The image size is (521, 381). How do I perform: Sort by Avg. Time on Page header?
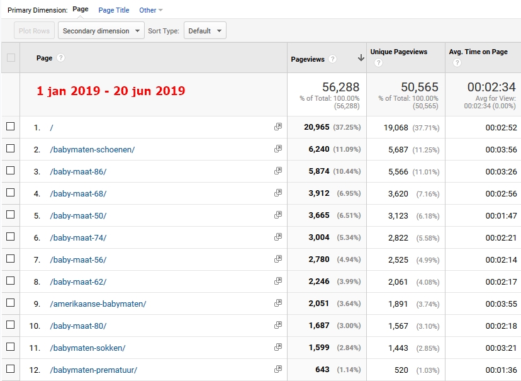478,52
